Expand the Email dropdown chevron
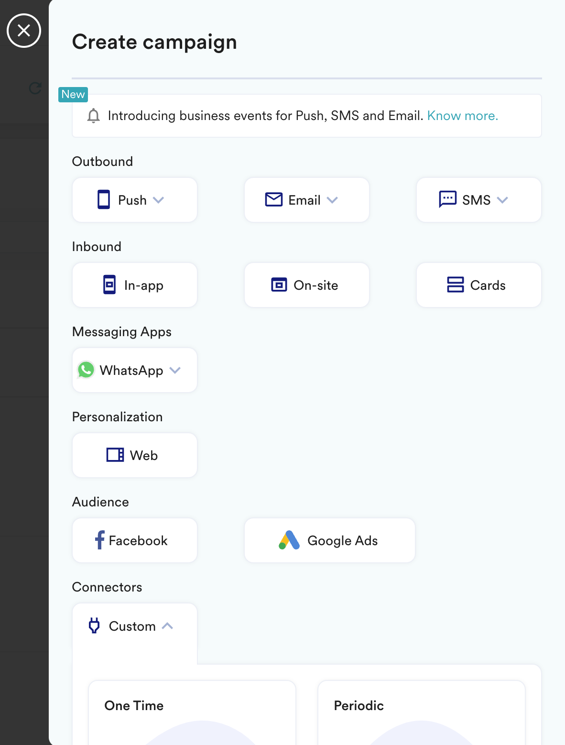 coord(332,200)
